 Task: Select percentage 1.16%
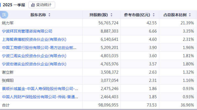188,80
